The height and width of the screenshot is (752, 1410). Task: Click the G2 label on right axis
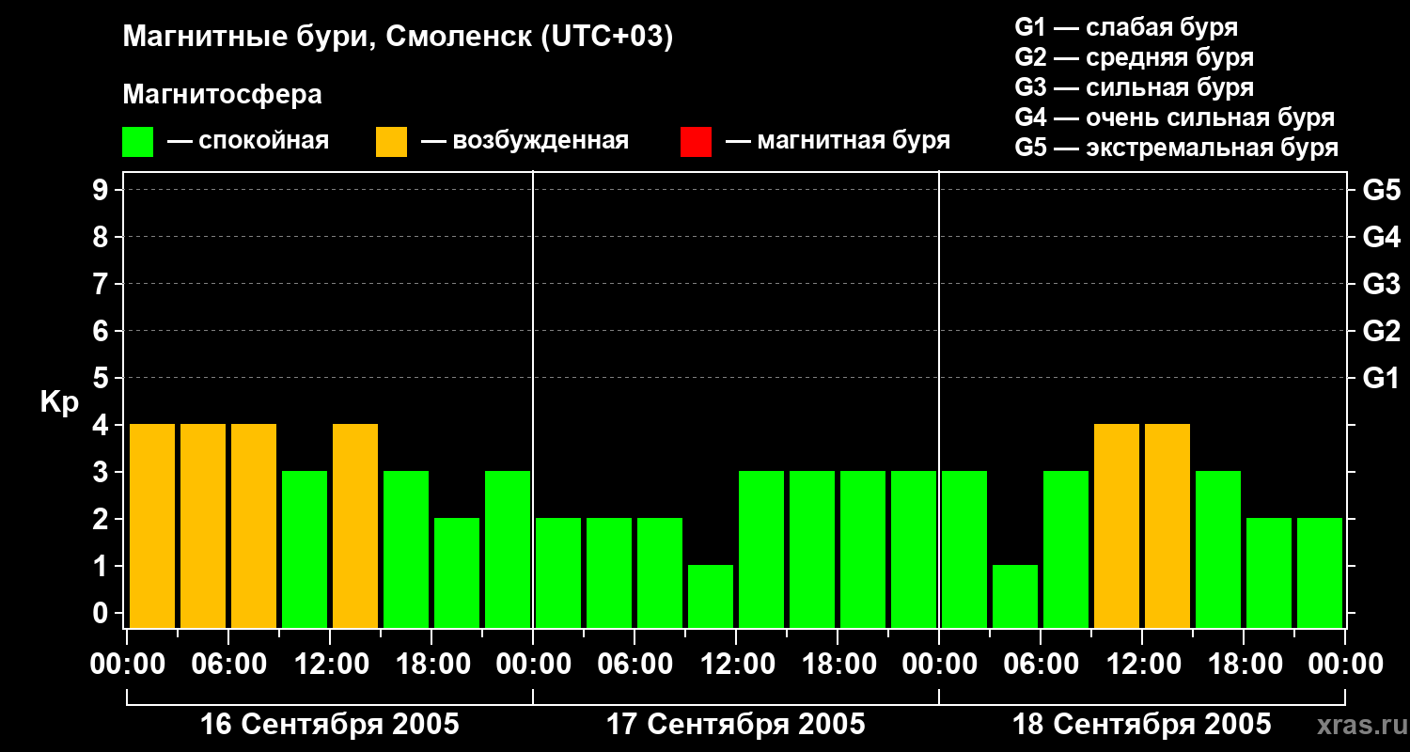coord(1382,332)
